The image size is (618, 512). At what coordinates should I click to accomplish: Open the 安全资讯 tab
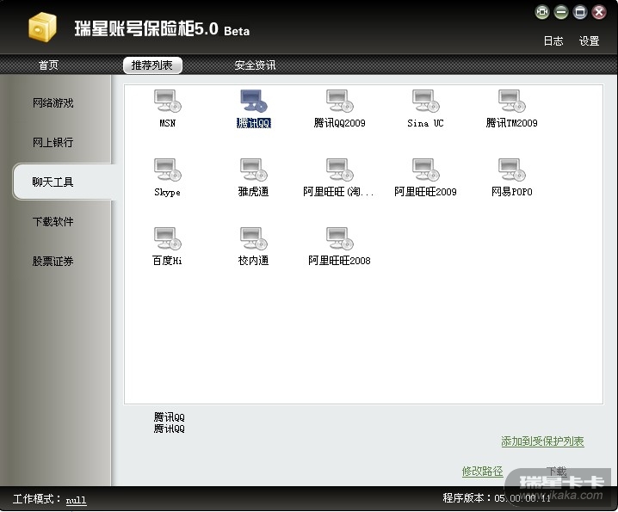click(255, 65)
